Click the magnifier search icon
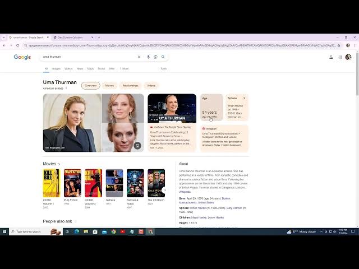This screenshot has width=359, height=269. (x=163, y=57)
